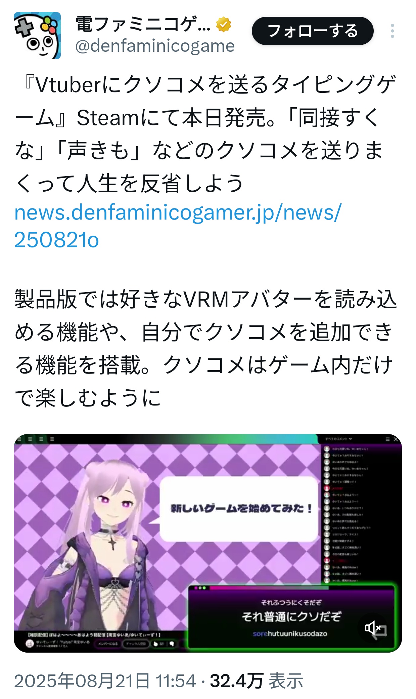Unmute the video with the speaker icon

pos(373,628)
